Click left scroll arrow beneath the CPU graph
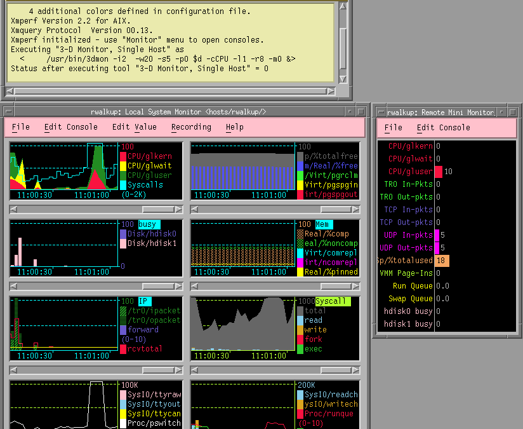Image resolution: width=523 pixels, height=429 pixels. (13, 209)
